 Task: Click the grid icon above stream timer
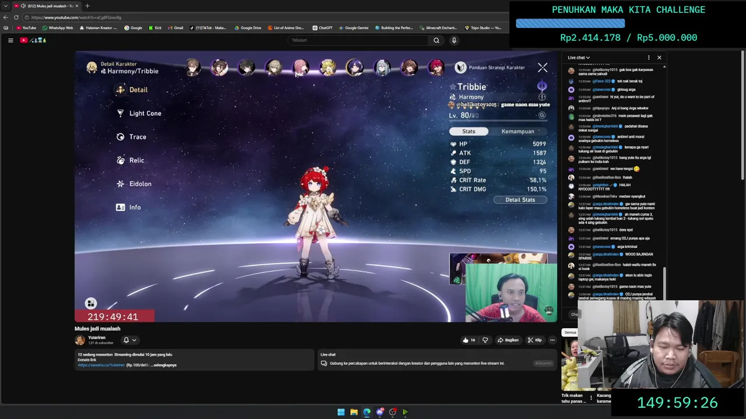(x=90, y=303)
